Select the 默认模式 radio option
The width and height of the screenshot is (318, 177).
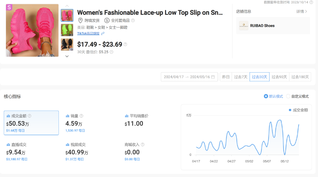click(266, 96)
